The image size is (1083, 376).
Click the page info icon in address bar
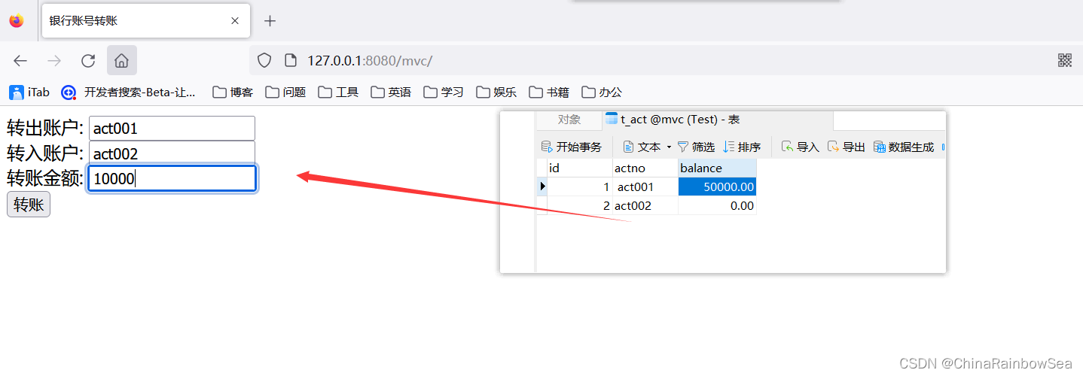click(290, 61)
